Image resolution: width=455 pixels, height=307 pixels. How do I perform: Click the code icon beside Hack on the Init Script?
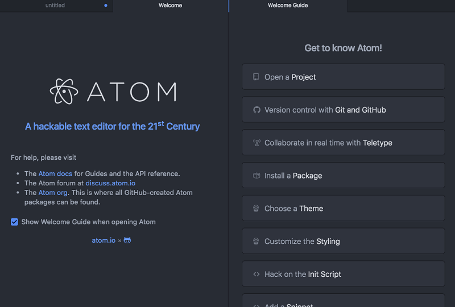[x=257, y=274]
